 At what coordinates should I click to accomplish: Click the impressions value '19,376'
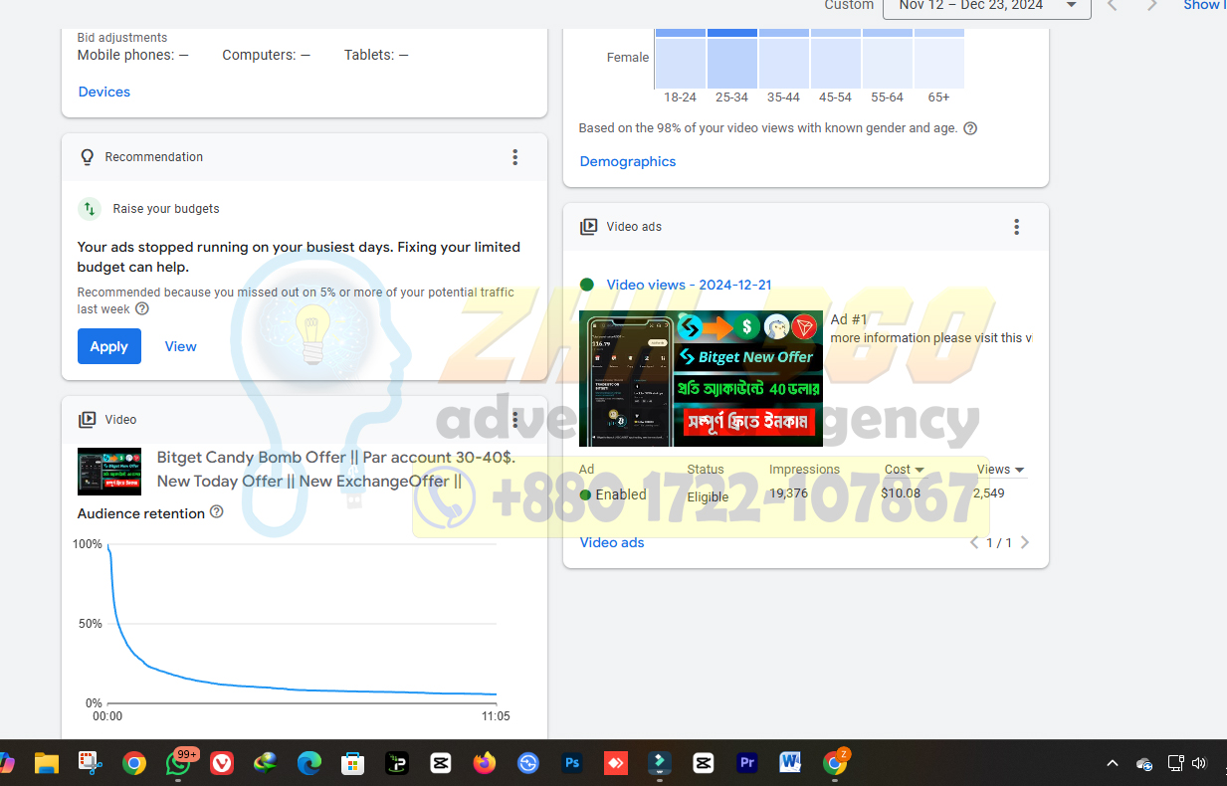(788, 493)
